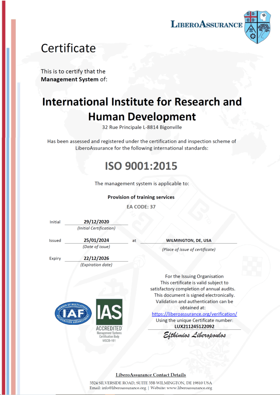280x395 pixels.
Task: Click 'For the Issuing Organisation'
Action: tap(194, 276)
